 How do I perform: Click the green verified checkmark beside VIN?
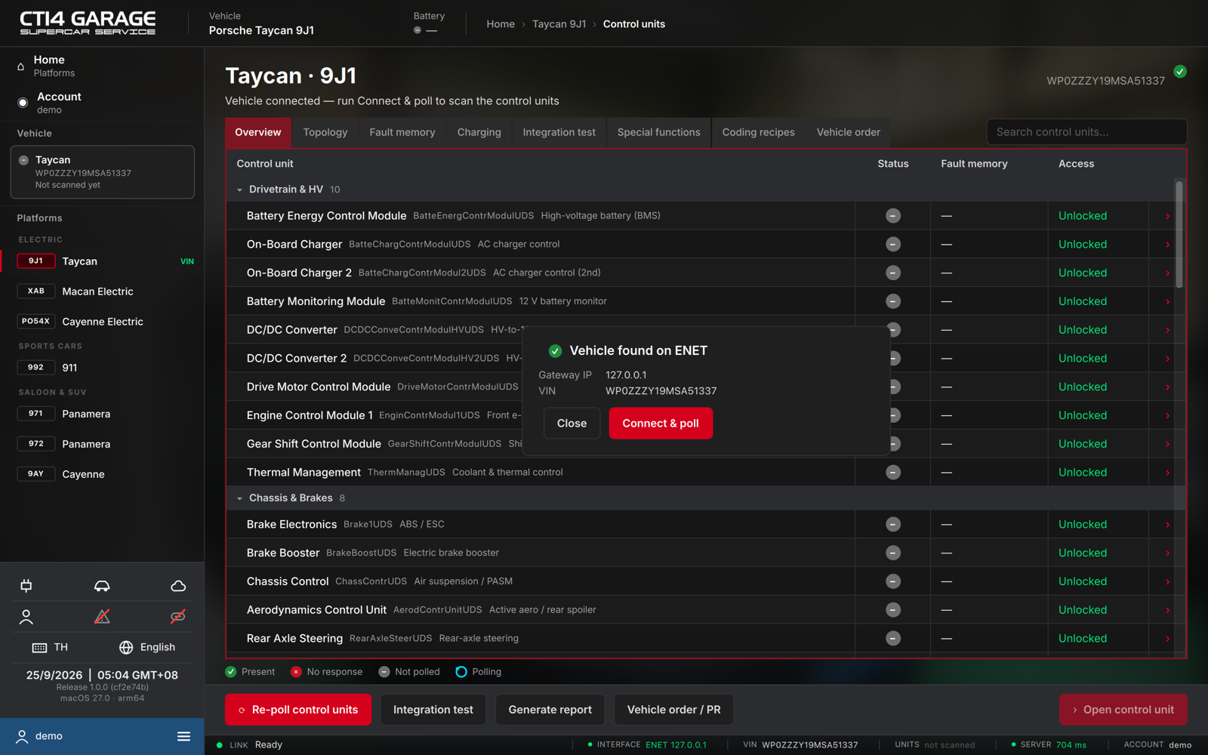[1180, 72]
